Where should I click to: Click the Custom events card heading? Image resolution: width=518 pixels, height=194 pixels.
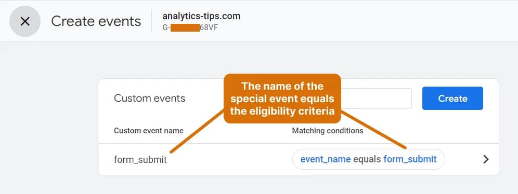tap(150, 98)
